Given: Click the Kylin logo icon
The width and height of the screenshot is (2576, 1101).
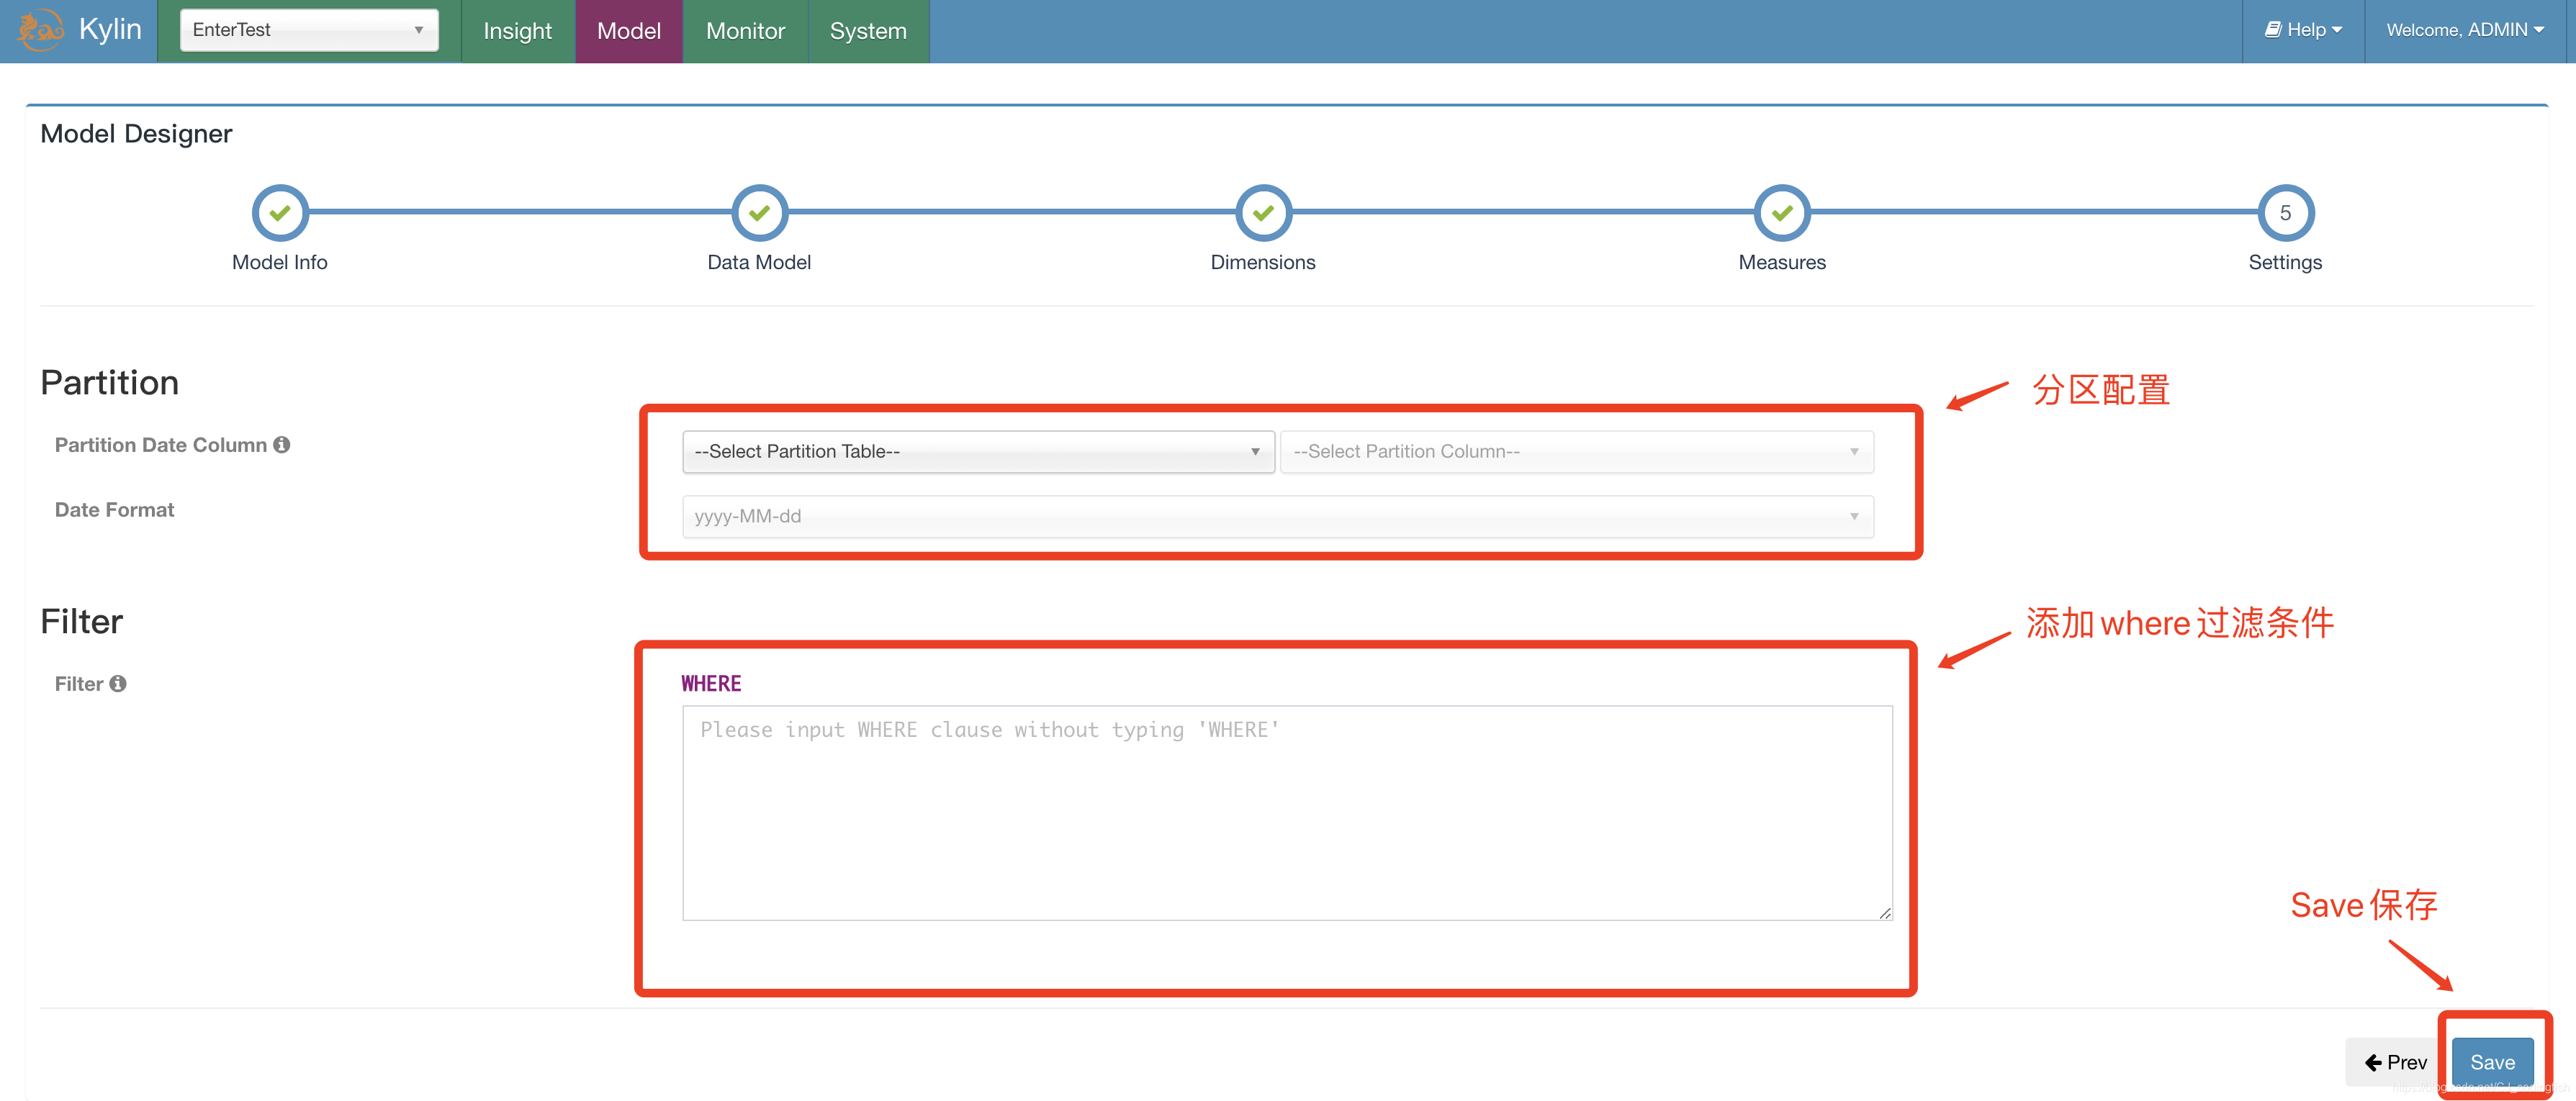Looking at the screenshot, I should tap(40, 30).
